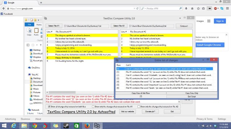Open Privacy & Terms footer link
The width and height of the screenshot is (231, 129).
click(204, 119)
